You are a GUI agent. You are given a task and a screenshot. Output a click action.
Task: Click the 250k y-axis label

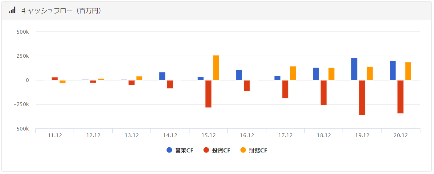tap(23, 56)
